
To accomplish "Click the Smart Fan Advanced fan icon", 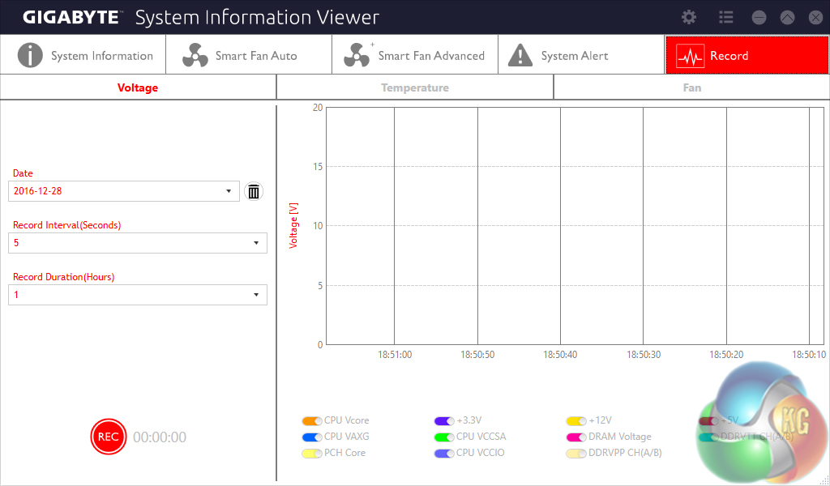I will point(357,55).
